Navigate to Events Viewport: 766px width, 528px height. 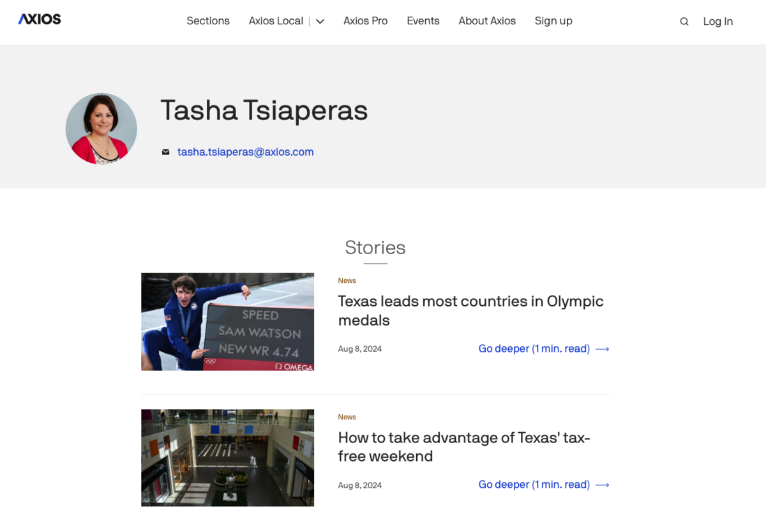pyautogui.click(x=423, y=21)
